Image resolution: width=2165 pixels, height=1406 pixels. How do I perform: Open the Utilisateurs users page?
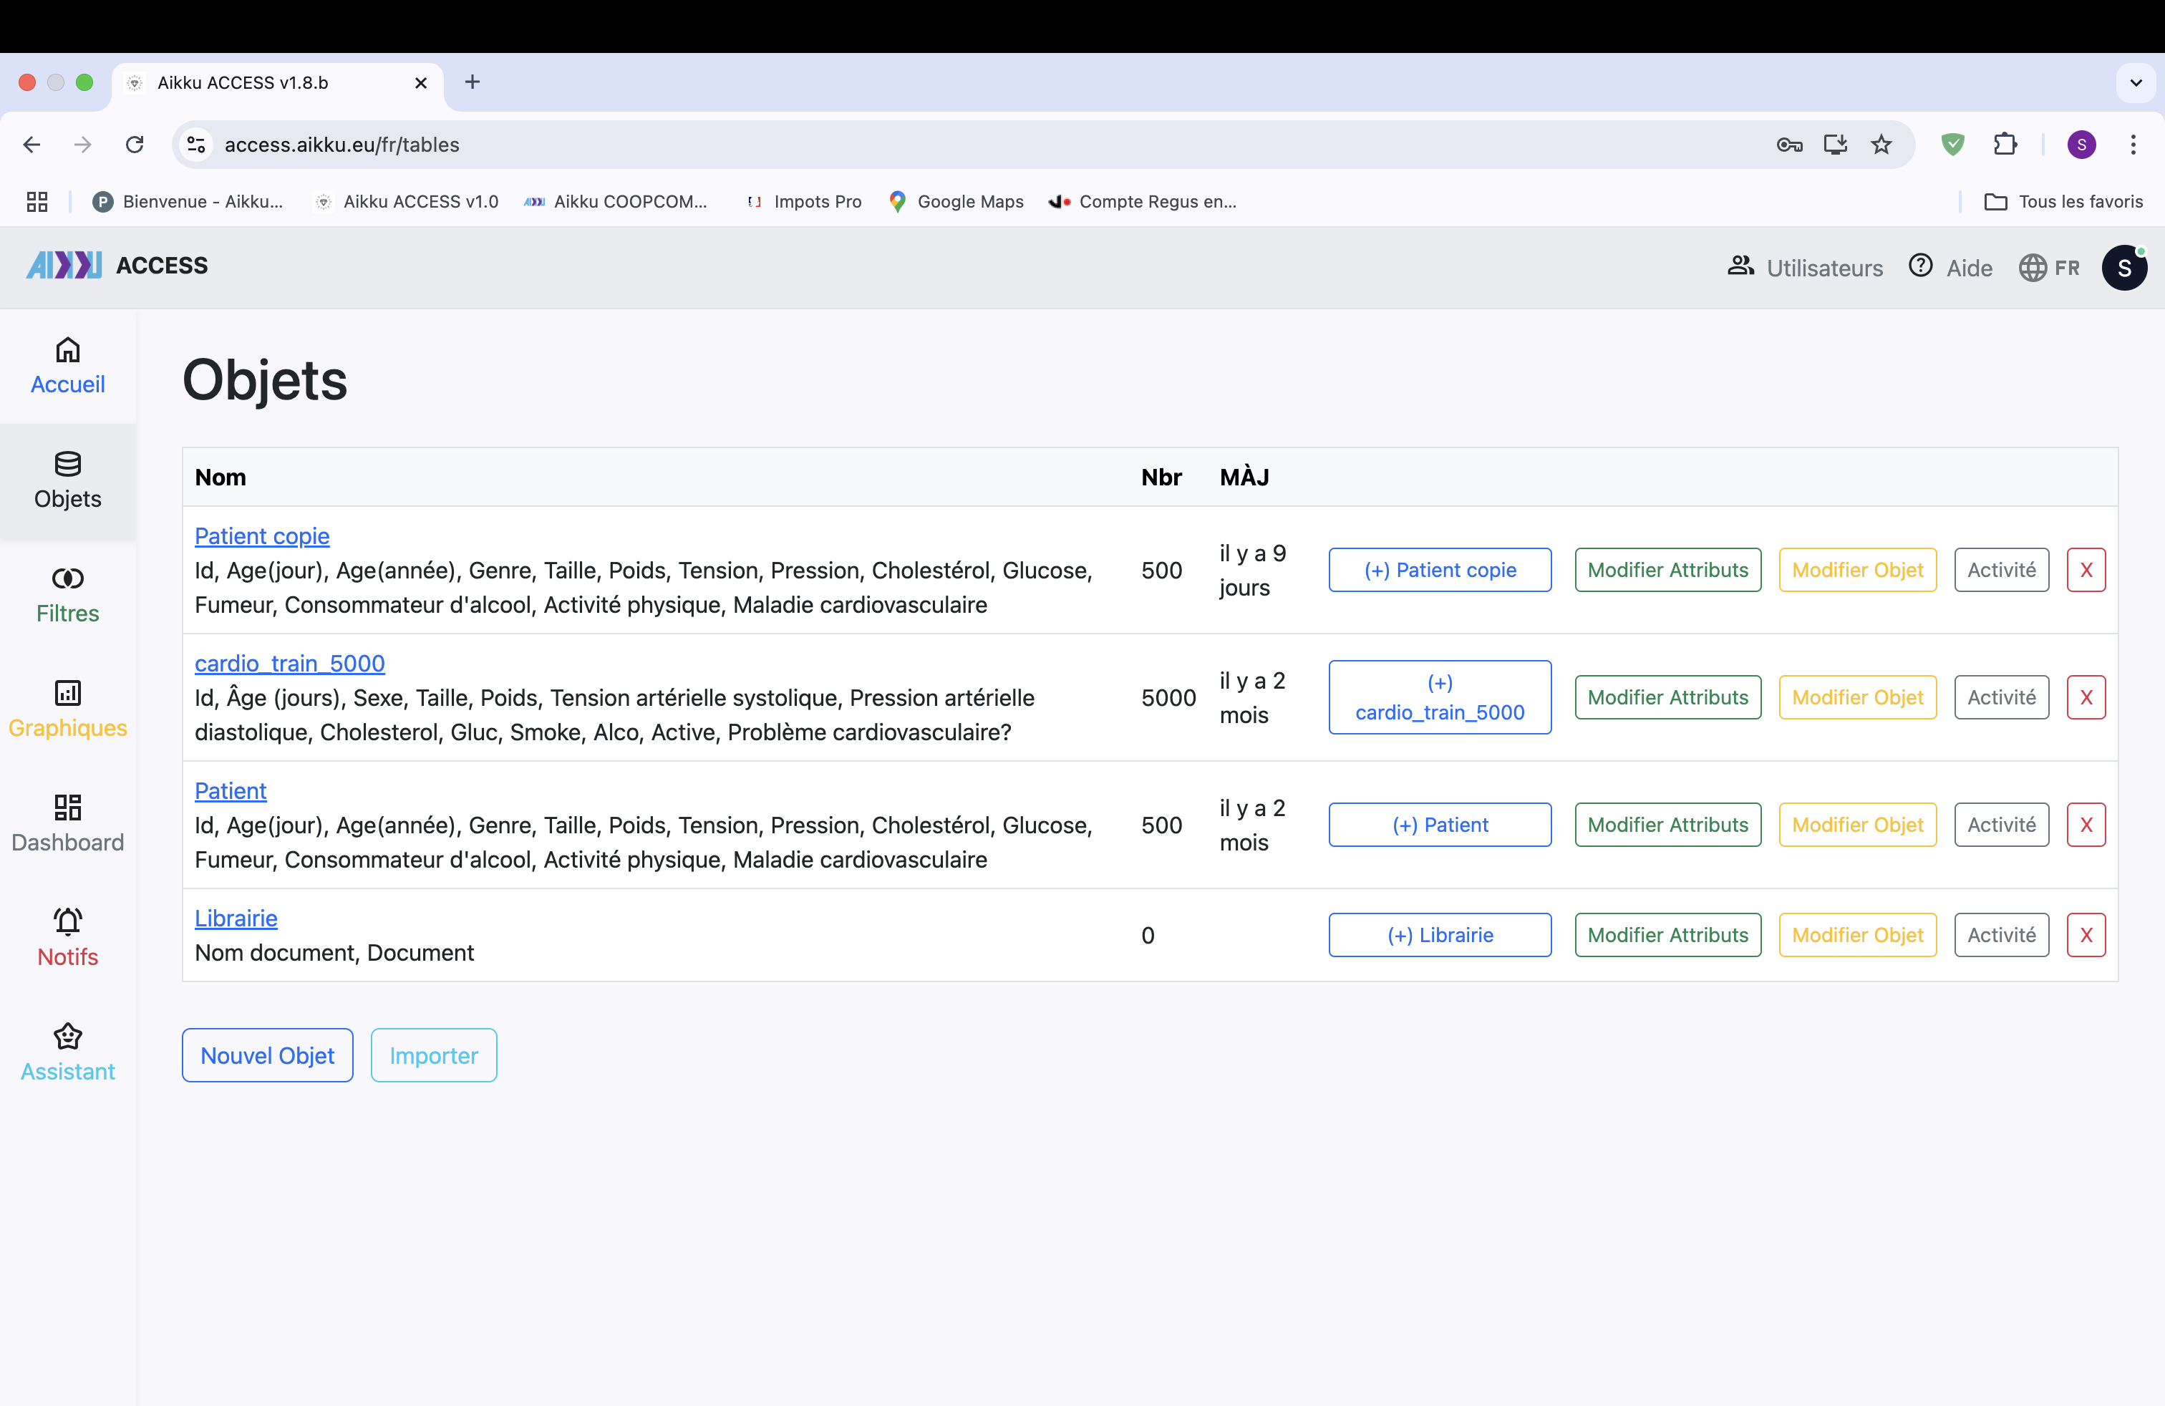1805,267
